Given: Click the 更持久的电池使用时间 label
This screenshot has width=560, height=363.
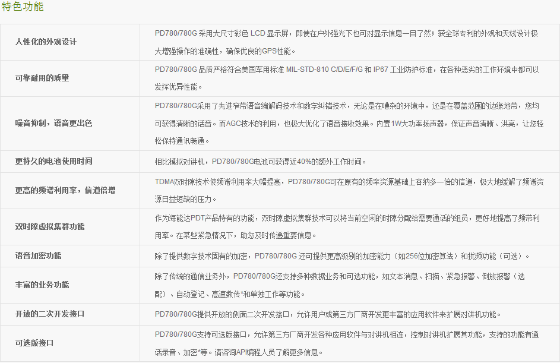Looking at the screenshot, I should 53,161.
